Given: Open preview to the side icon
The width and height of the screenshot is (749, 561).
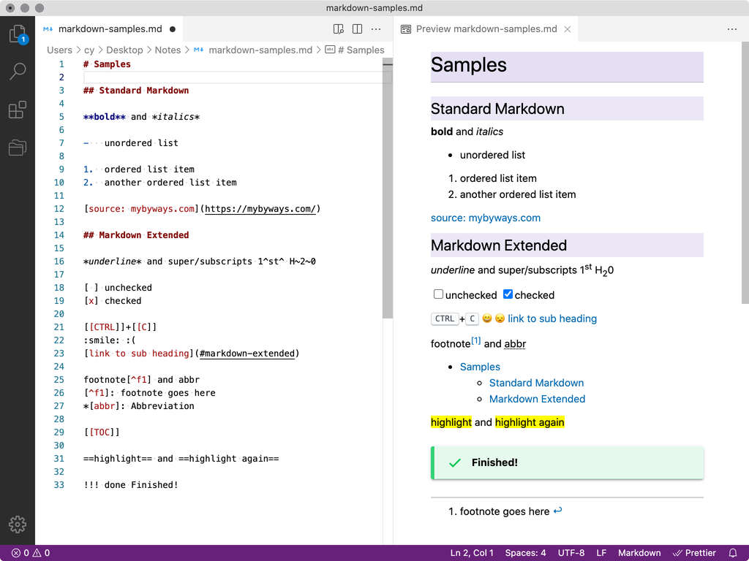Looking at the screenshot, I should coord(338,29).
